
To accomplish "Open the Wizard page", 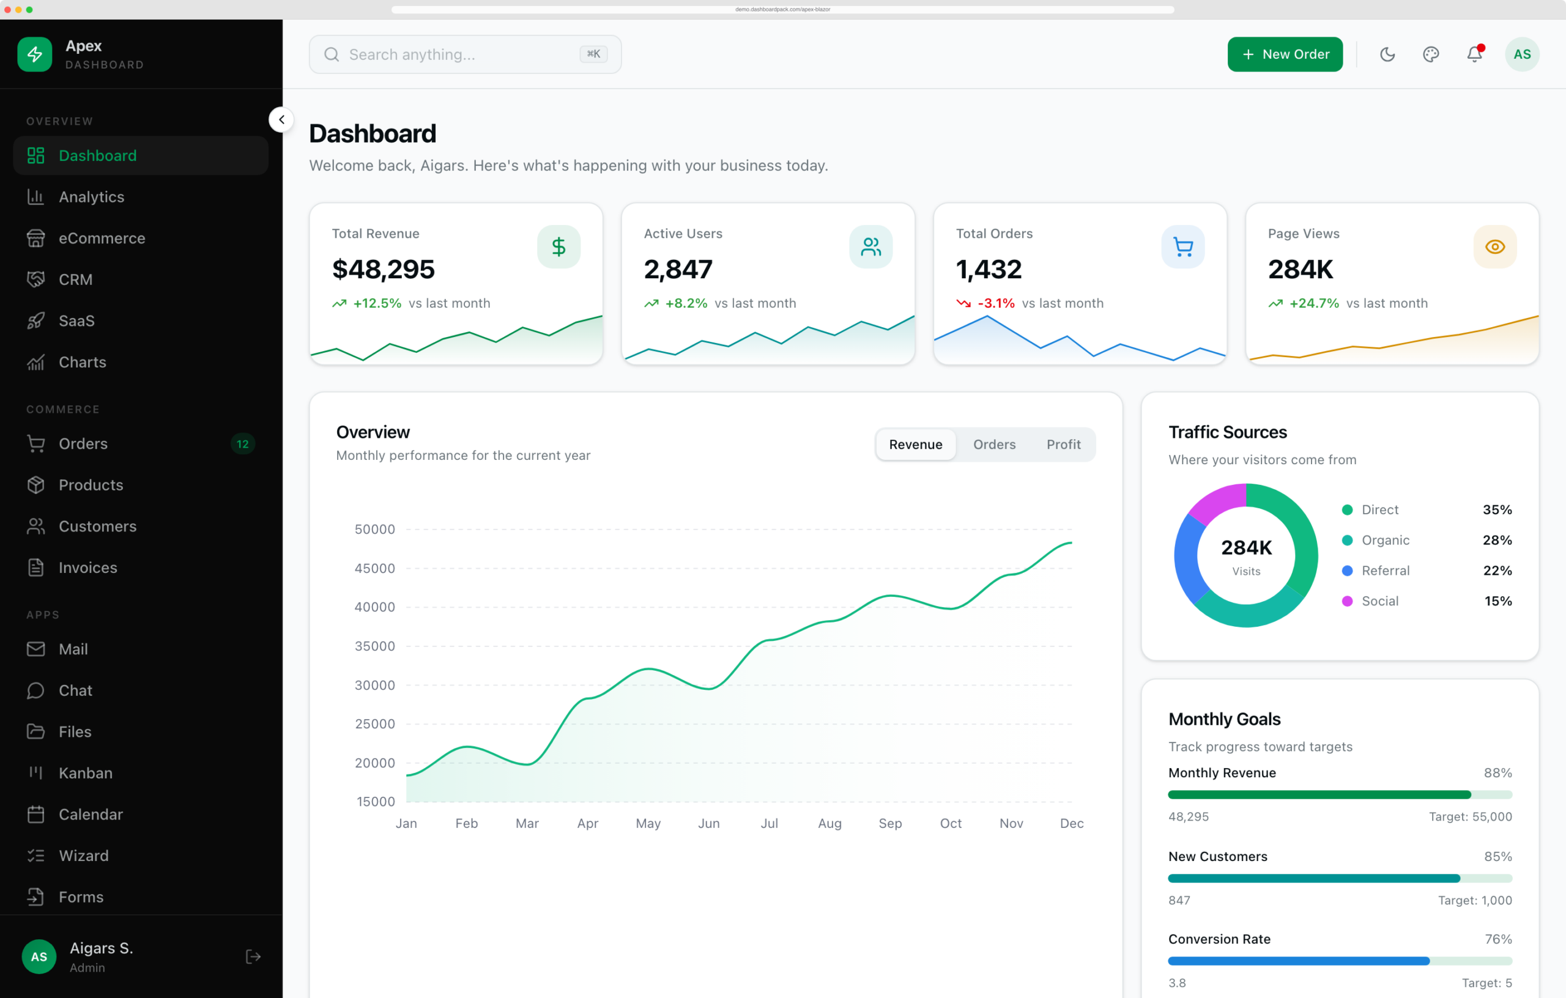I will [x=141, y=856].
